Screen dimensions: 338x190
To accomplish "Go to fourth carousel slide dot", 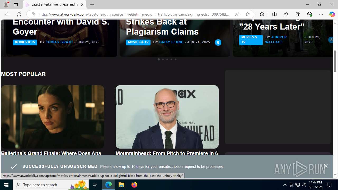I will tap(171, 59).
